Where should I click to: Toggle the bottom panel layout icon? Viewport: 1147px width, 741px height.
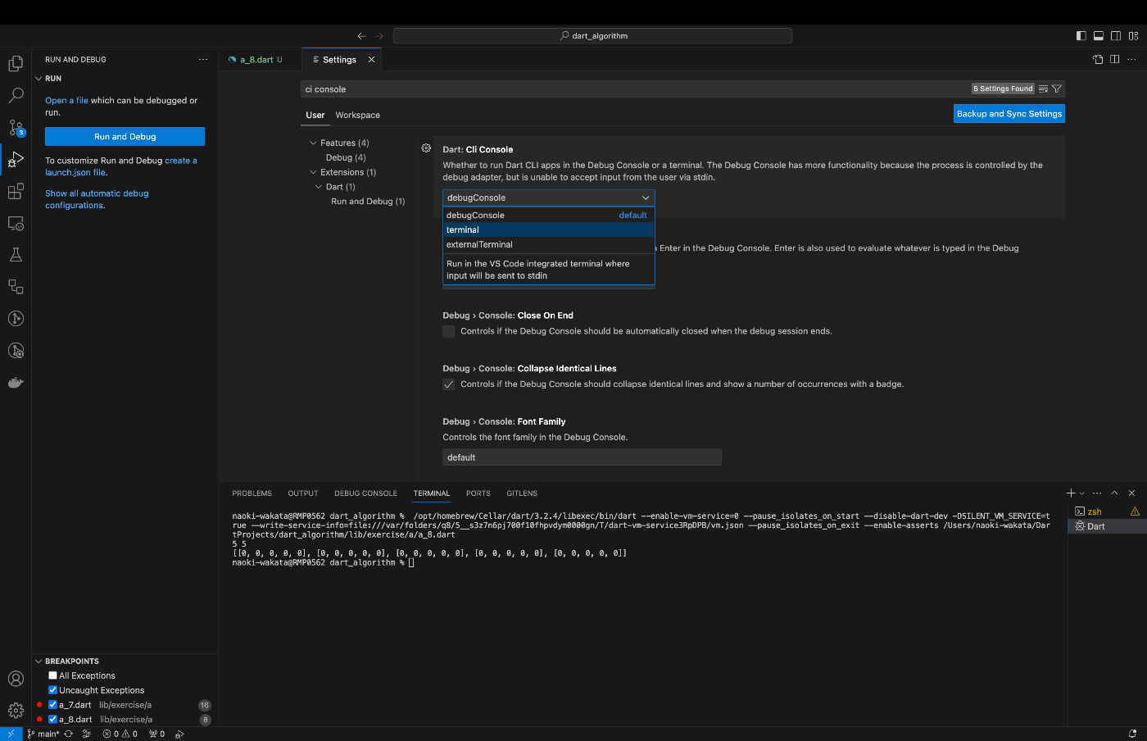[x=1099, y=36]
